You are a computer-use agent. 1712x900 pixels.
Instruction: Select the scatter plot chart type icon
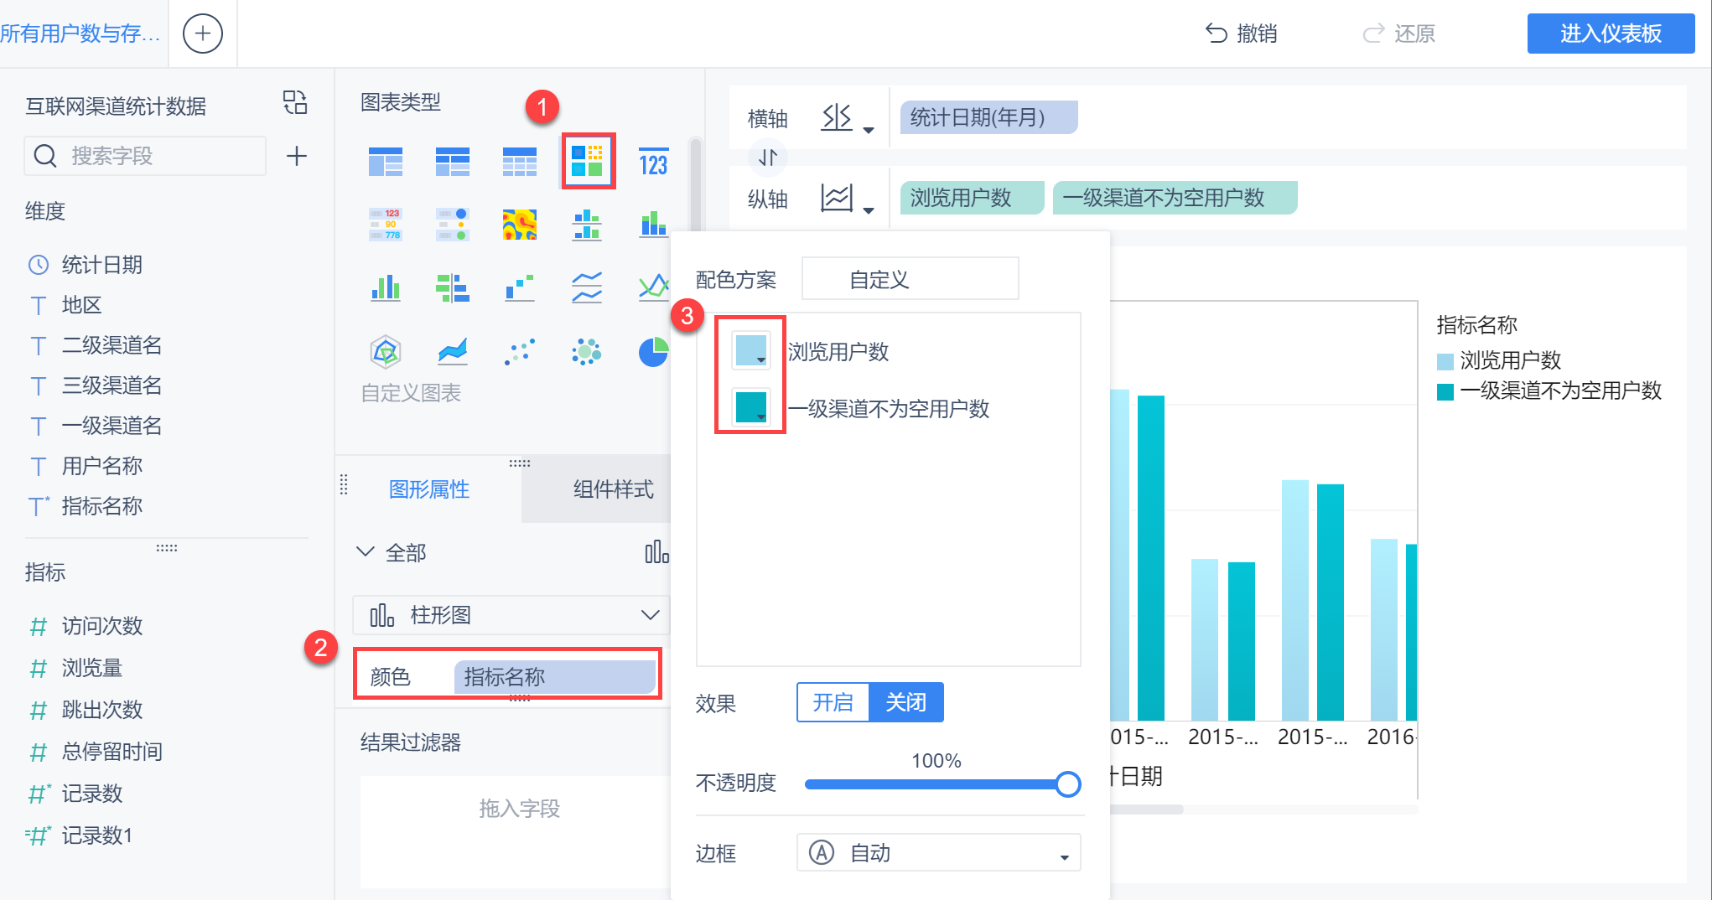click(x=520, y=352)
